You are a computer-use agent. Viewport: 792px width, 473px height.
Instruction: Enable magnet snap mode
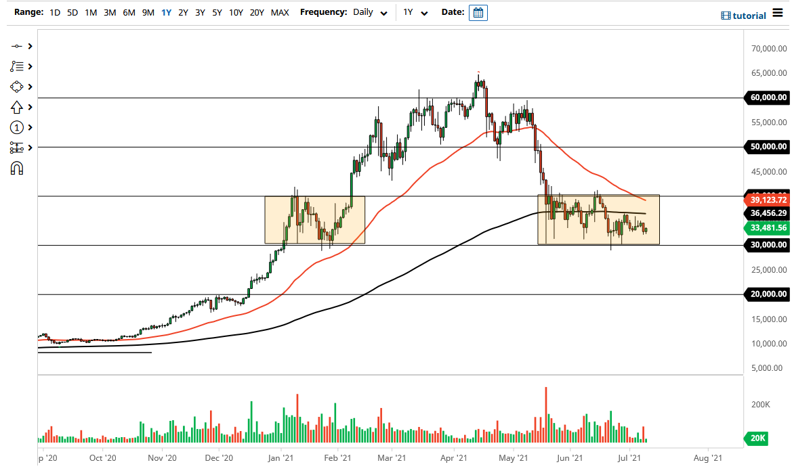(18, 168)
